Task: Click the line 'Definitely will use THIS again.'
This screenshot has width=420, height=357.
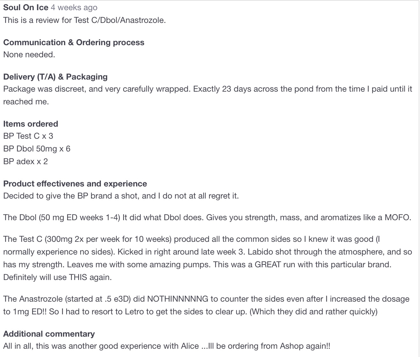Action: click(58, 277)
